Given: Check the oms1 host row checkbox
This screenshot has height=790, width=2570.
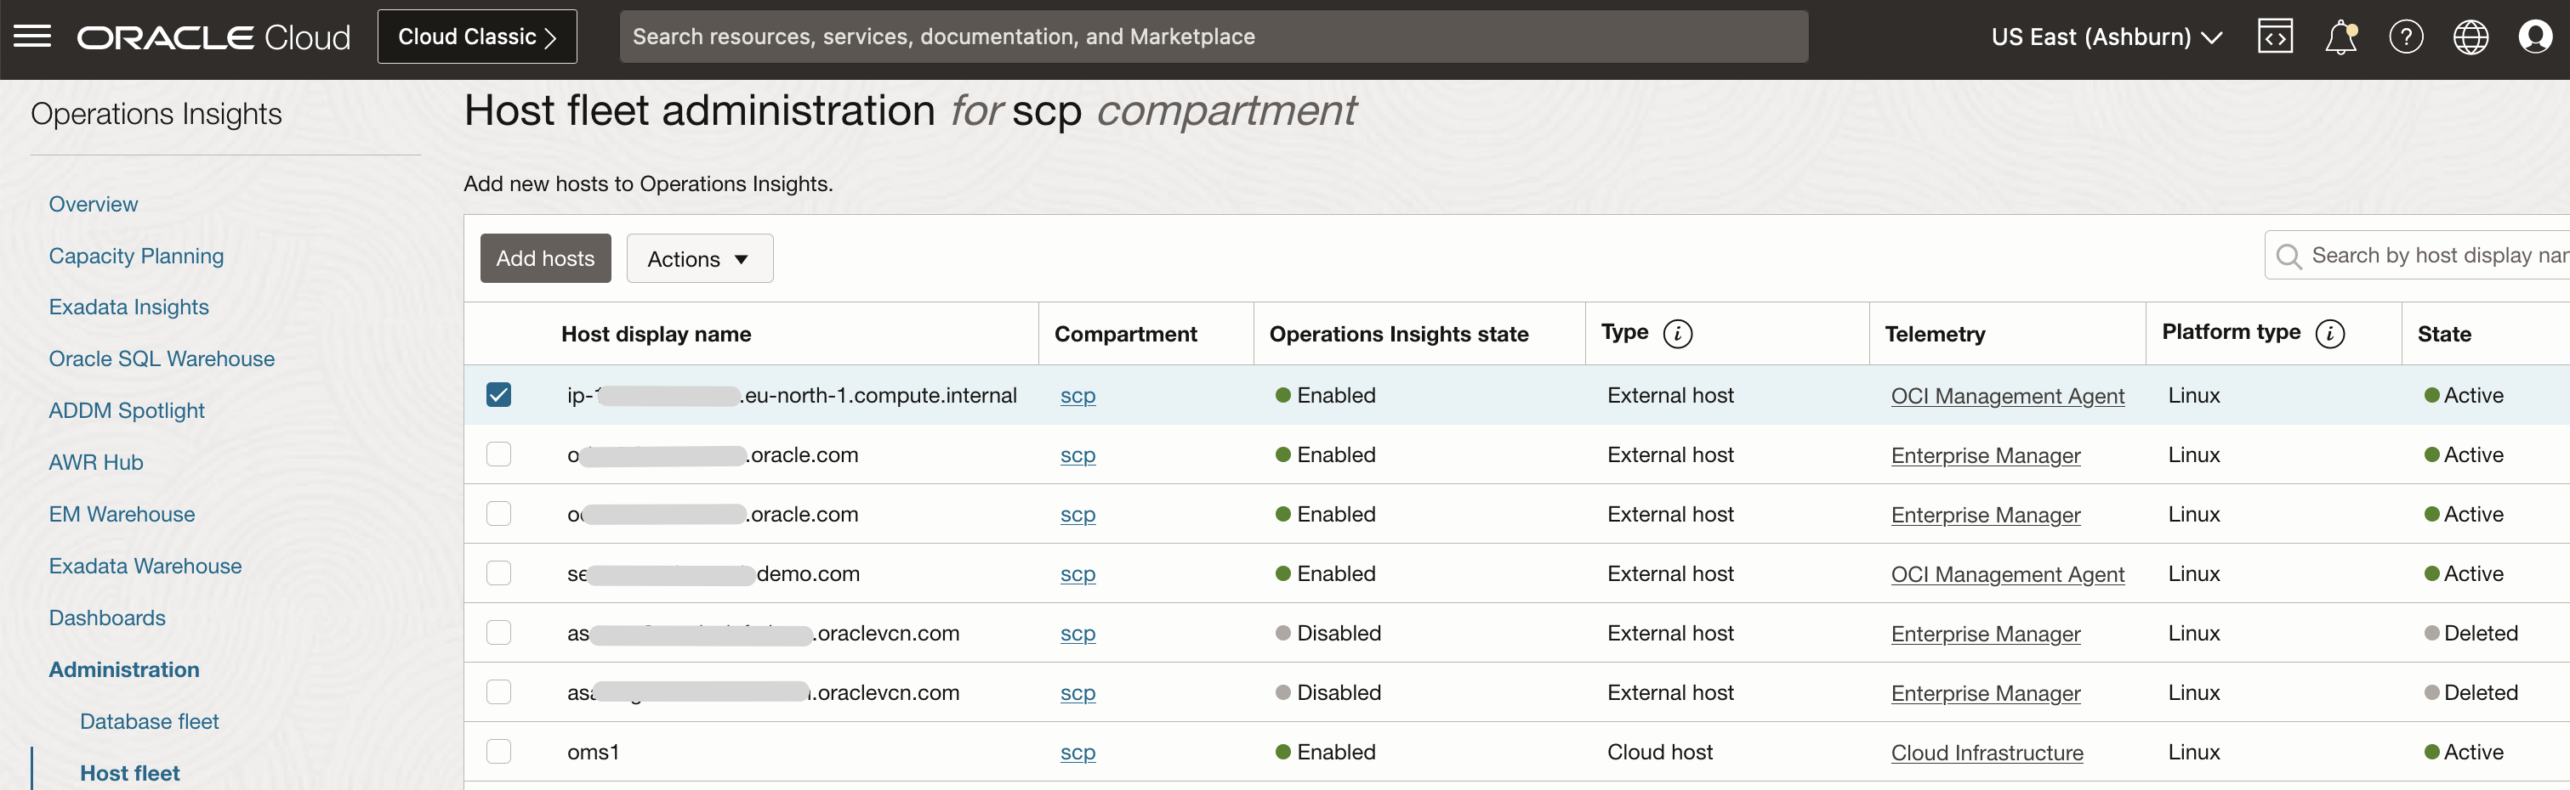Looking at the screenshot, I should click(x=499, y=751).
